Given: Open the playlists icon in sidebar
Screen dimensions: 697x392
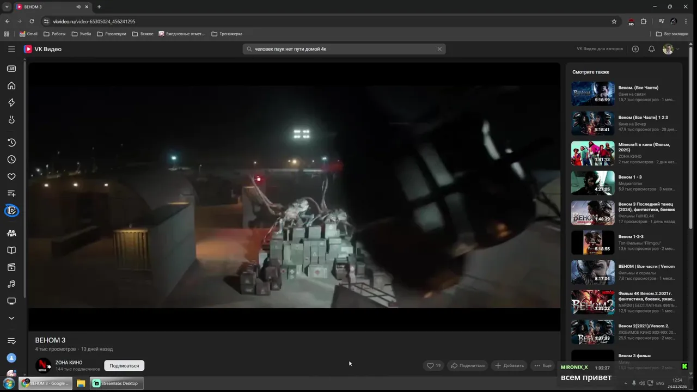Looking at the screenshot, I should (x=11, y=193).
